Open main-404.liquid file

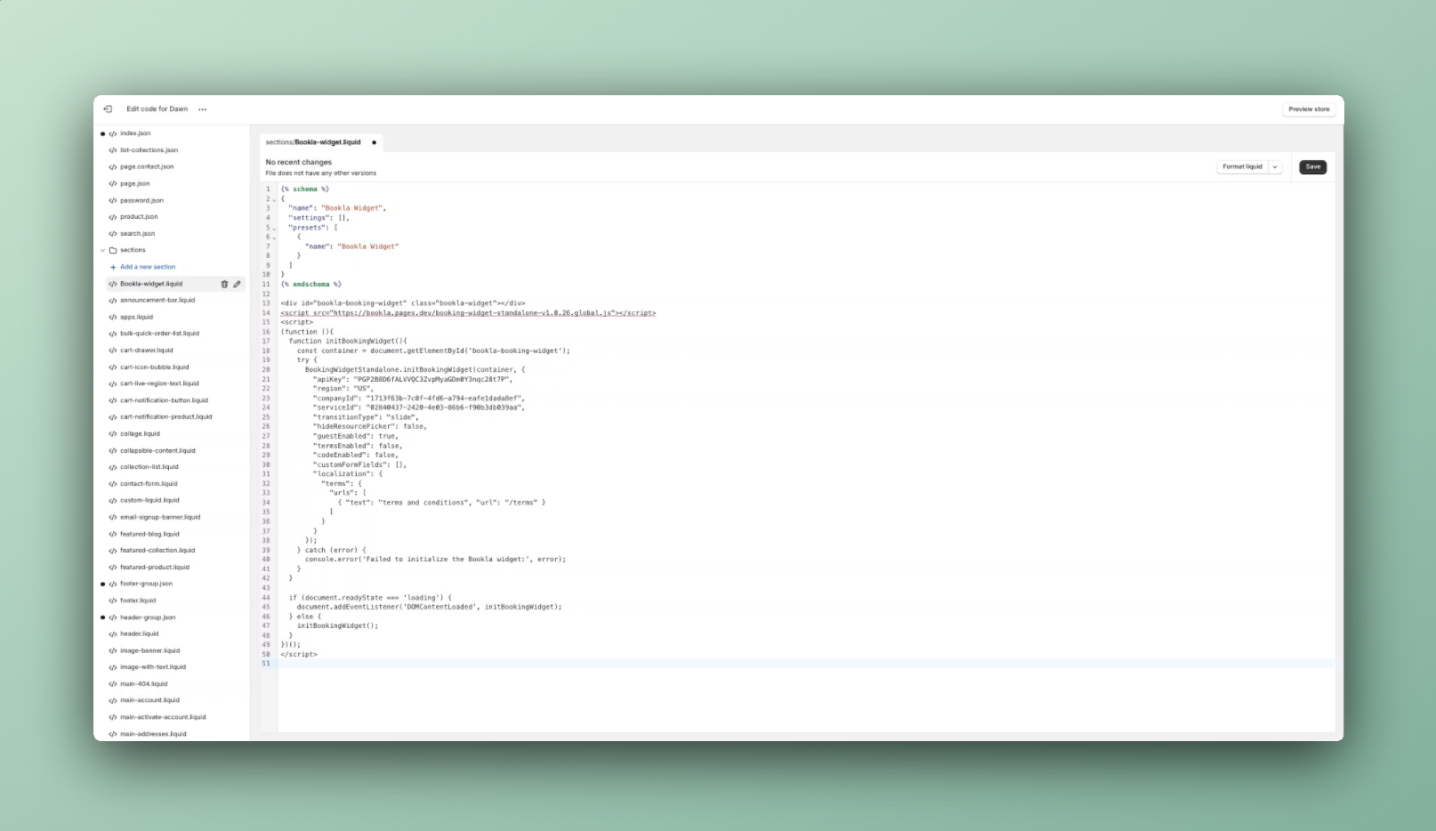(143, 684)
